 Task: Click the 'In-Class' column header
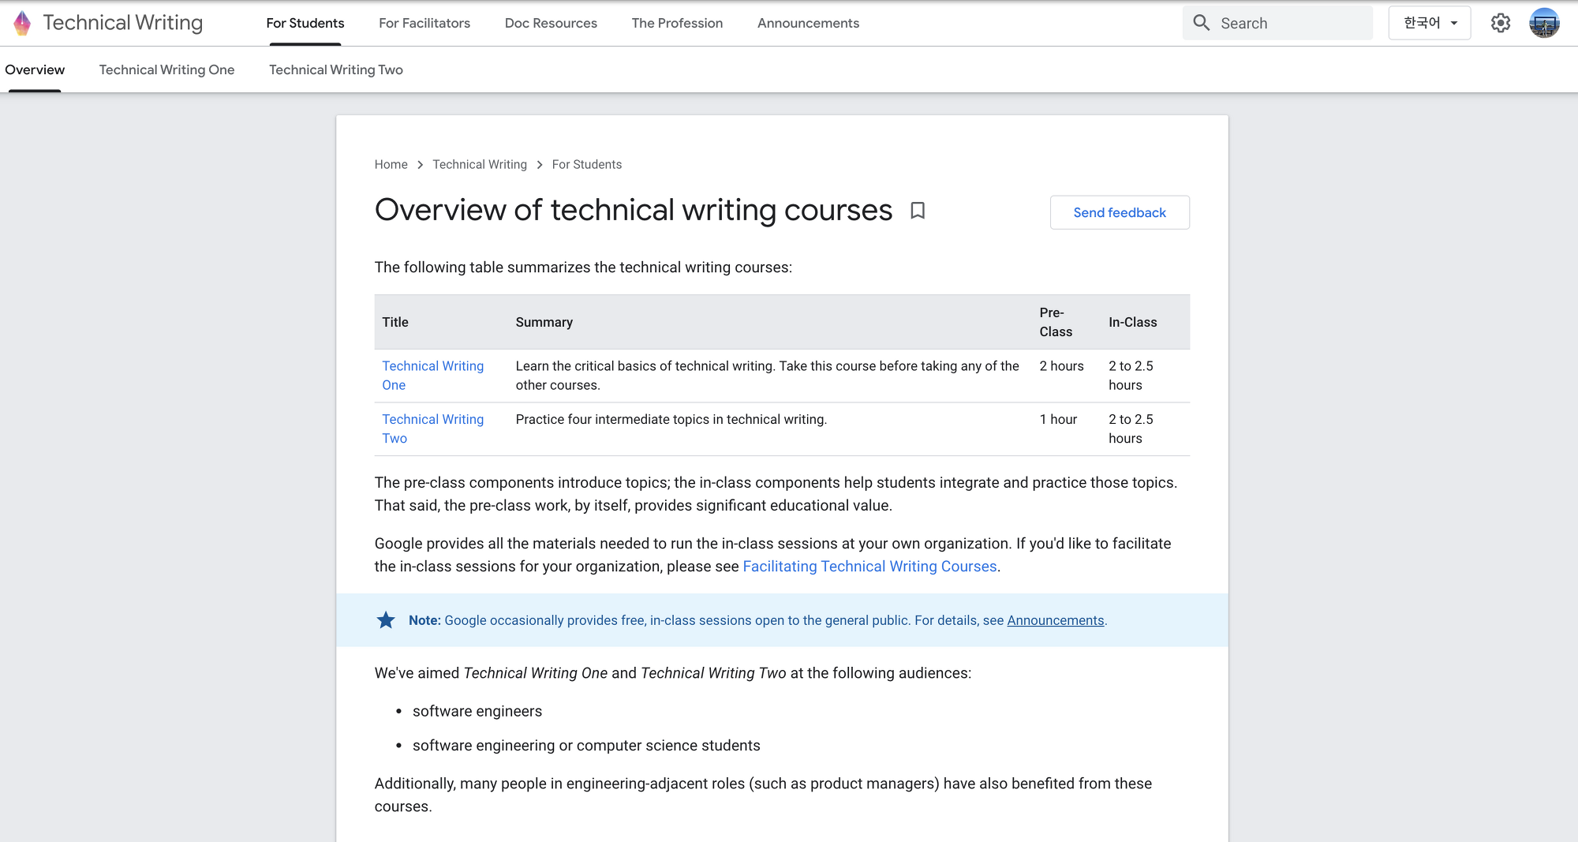1133,322
